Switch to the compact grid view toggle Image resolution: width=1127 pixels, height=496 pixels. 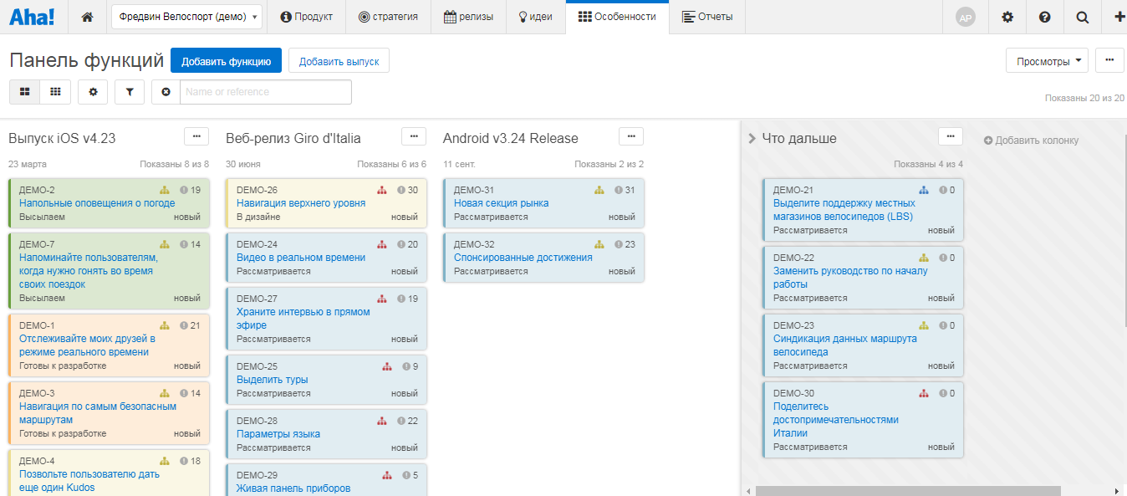[55, 92]
